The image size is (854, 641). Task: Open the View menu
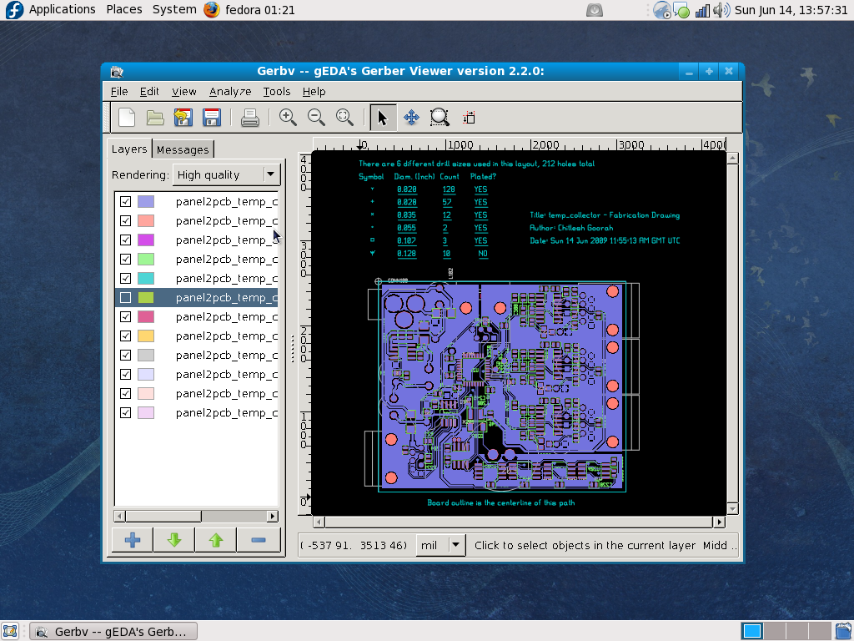pyautogui.click(x=184, y=92)
